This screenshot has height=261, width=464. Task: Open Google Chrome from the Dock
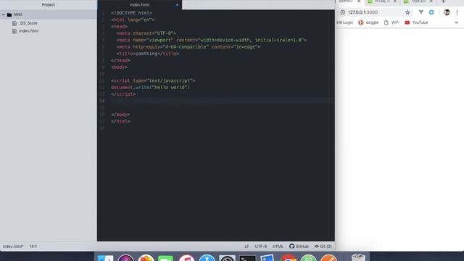point(289,258)
